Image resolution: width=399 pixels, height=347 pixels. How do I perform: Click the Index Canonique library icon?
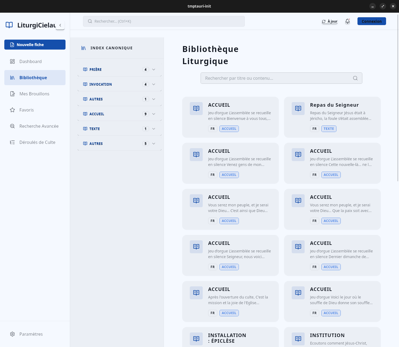click(x=84, y=48)
